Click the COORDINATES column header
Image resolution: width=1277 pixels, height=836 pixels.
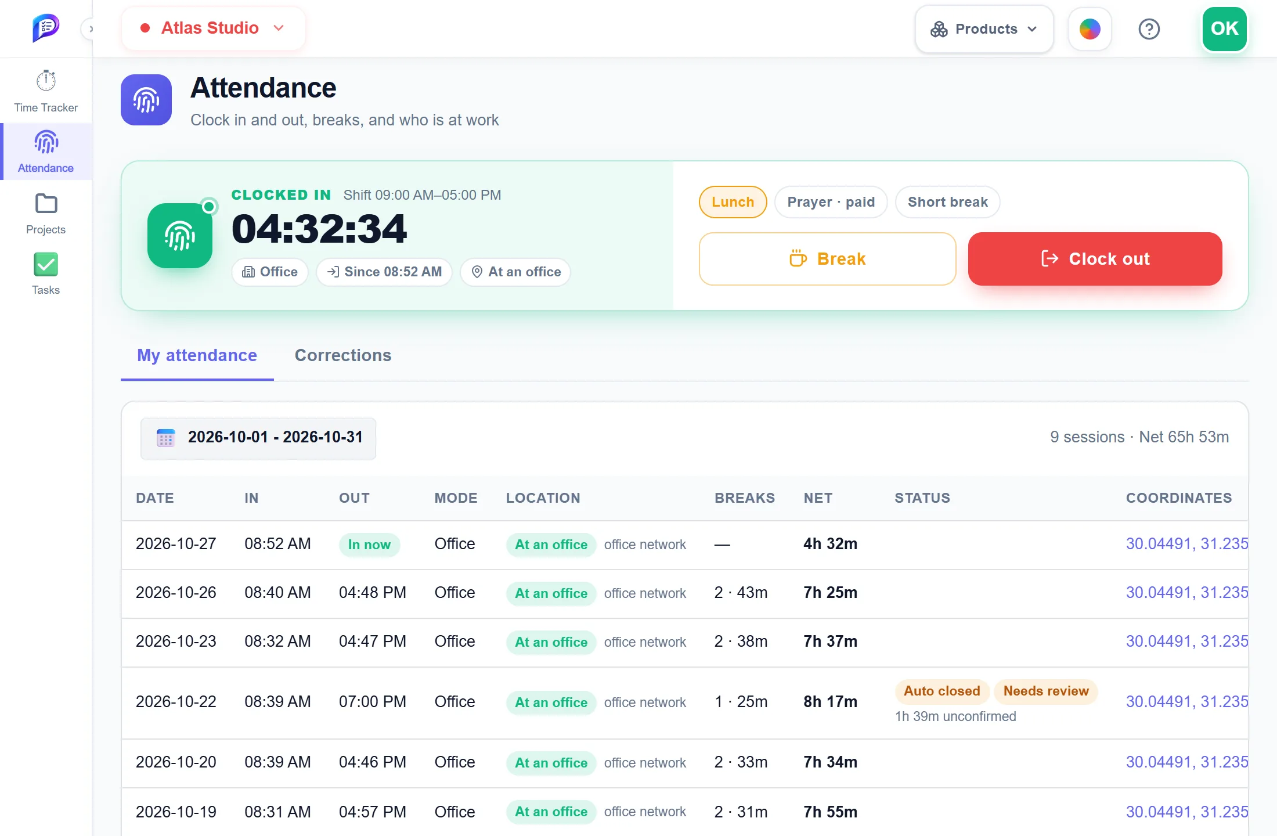point(1179,498)
